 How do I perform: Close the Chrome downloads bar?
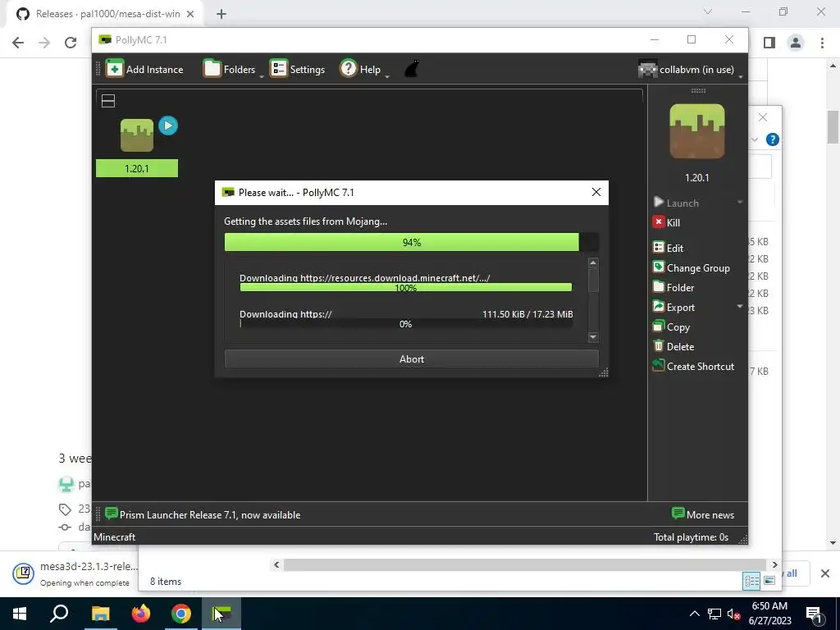(825, 573)
